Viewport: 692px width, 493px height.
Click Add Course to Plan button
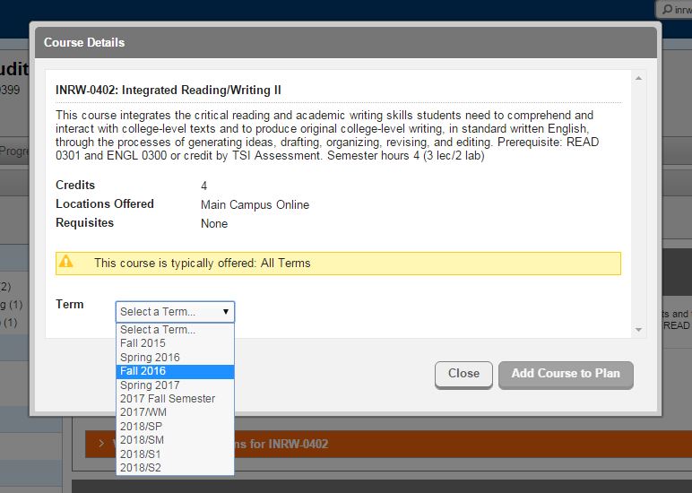click(566, 375)
